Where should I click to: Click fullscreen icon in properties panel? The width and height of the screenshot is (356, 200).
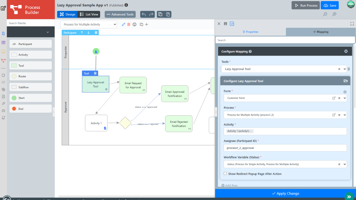point(352,24)
